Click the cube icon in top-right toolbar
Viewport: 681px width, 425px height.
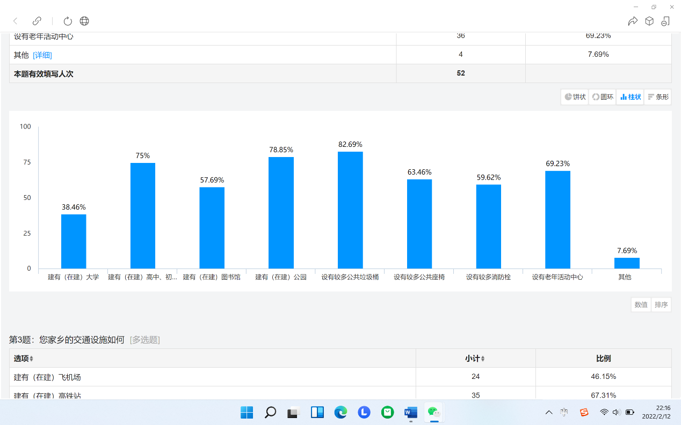649,21
